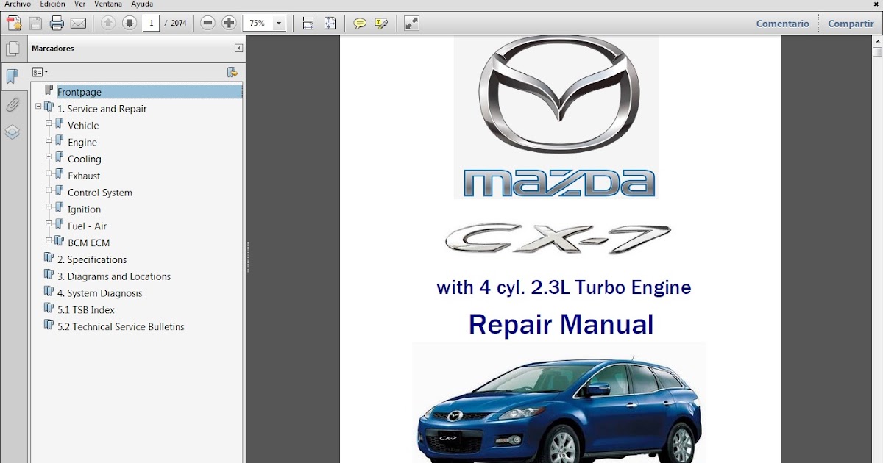Save a copy of the PDF
Viewport: 883px width, 463px height.
(x=35, y=23)
